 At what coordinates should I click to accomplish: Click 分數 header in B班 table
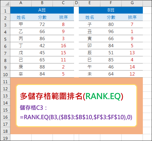(x=111, y=17)
